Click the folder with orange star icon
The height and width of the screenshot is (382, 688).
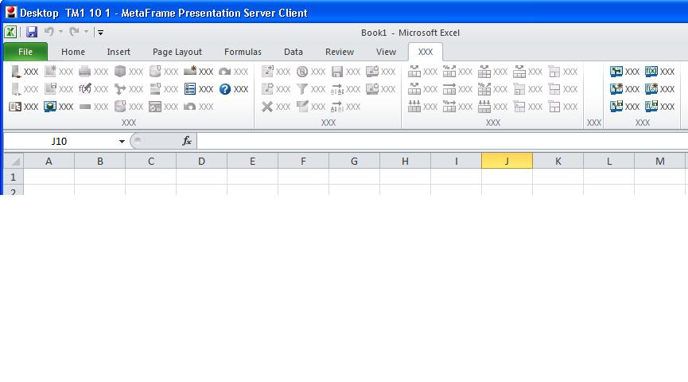tap(190, 71)
